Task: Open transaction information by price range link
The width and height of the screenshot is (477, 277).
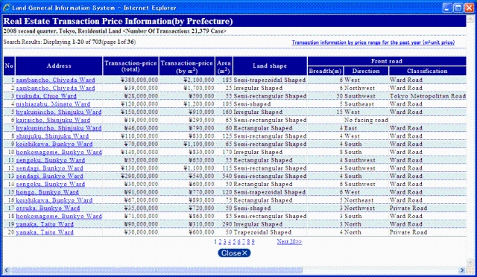Action: (x=373, y=42)
